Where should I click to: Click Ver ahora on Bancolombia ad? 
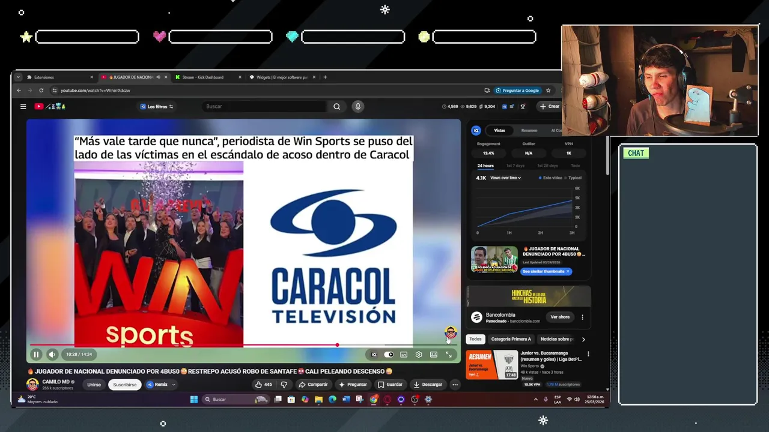click(560, 317)
